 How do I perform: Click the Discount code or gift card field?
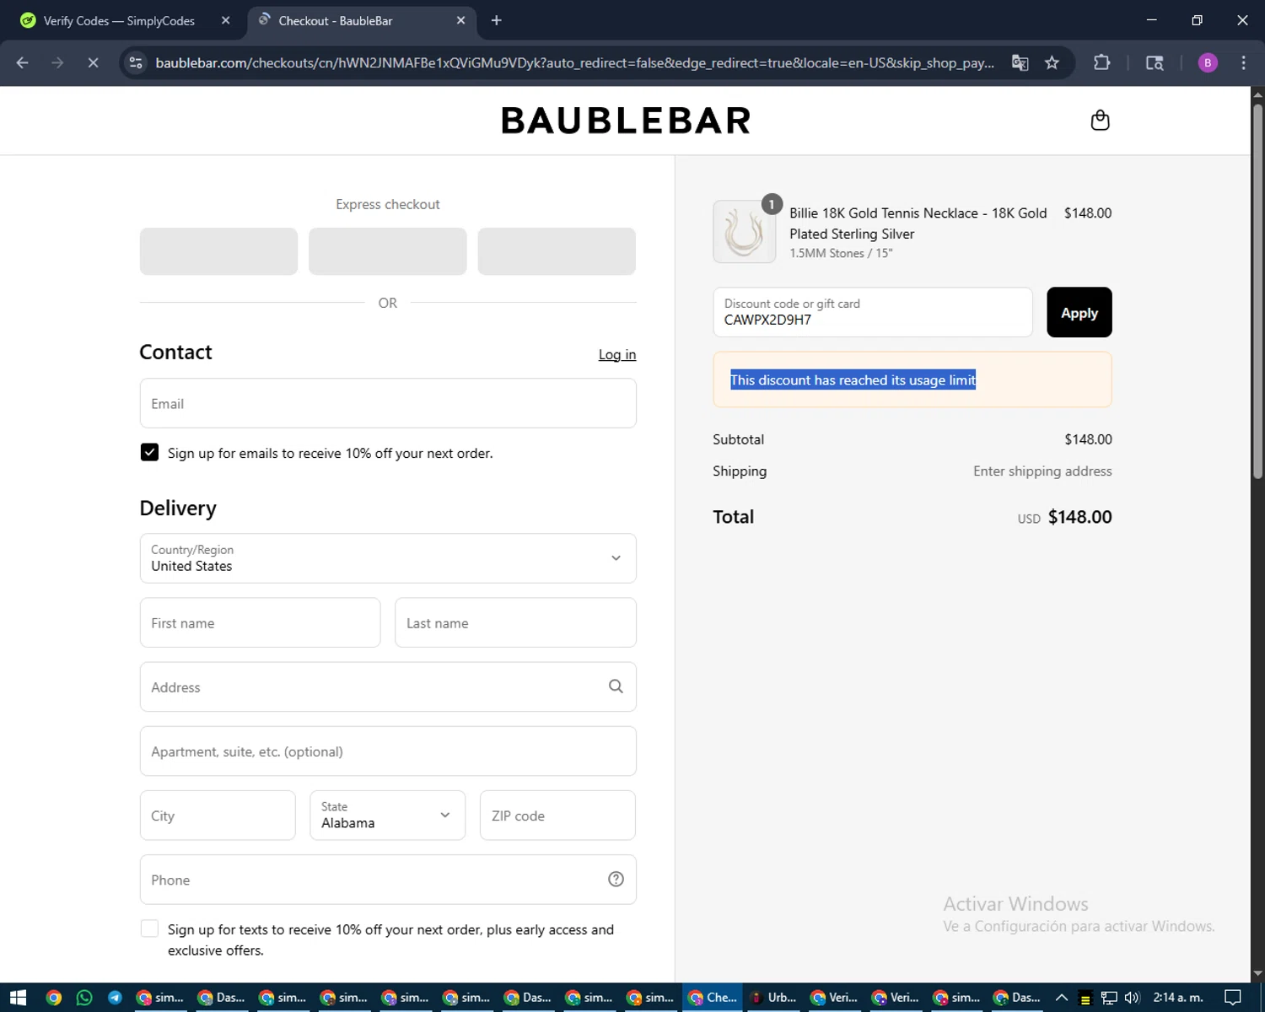873,312
